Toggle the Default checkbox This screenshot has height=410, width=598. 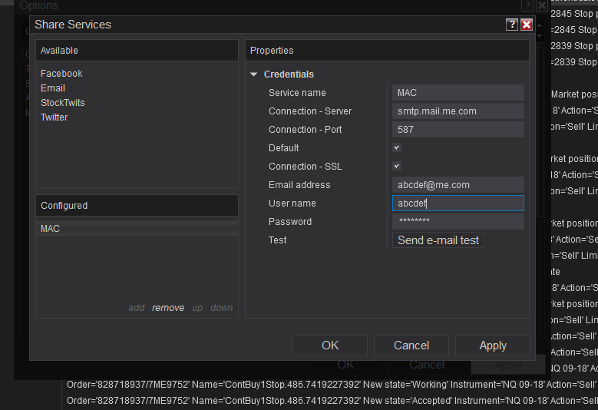tap(397, 147)
